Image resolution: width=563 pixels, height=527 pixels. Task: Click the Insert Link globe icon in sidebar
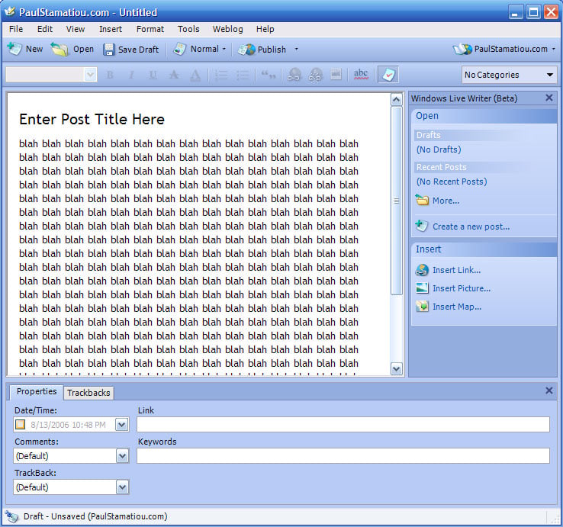[x=422, y=270]
